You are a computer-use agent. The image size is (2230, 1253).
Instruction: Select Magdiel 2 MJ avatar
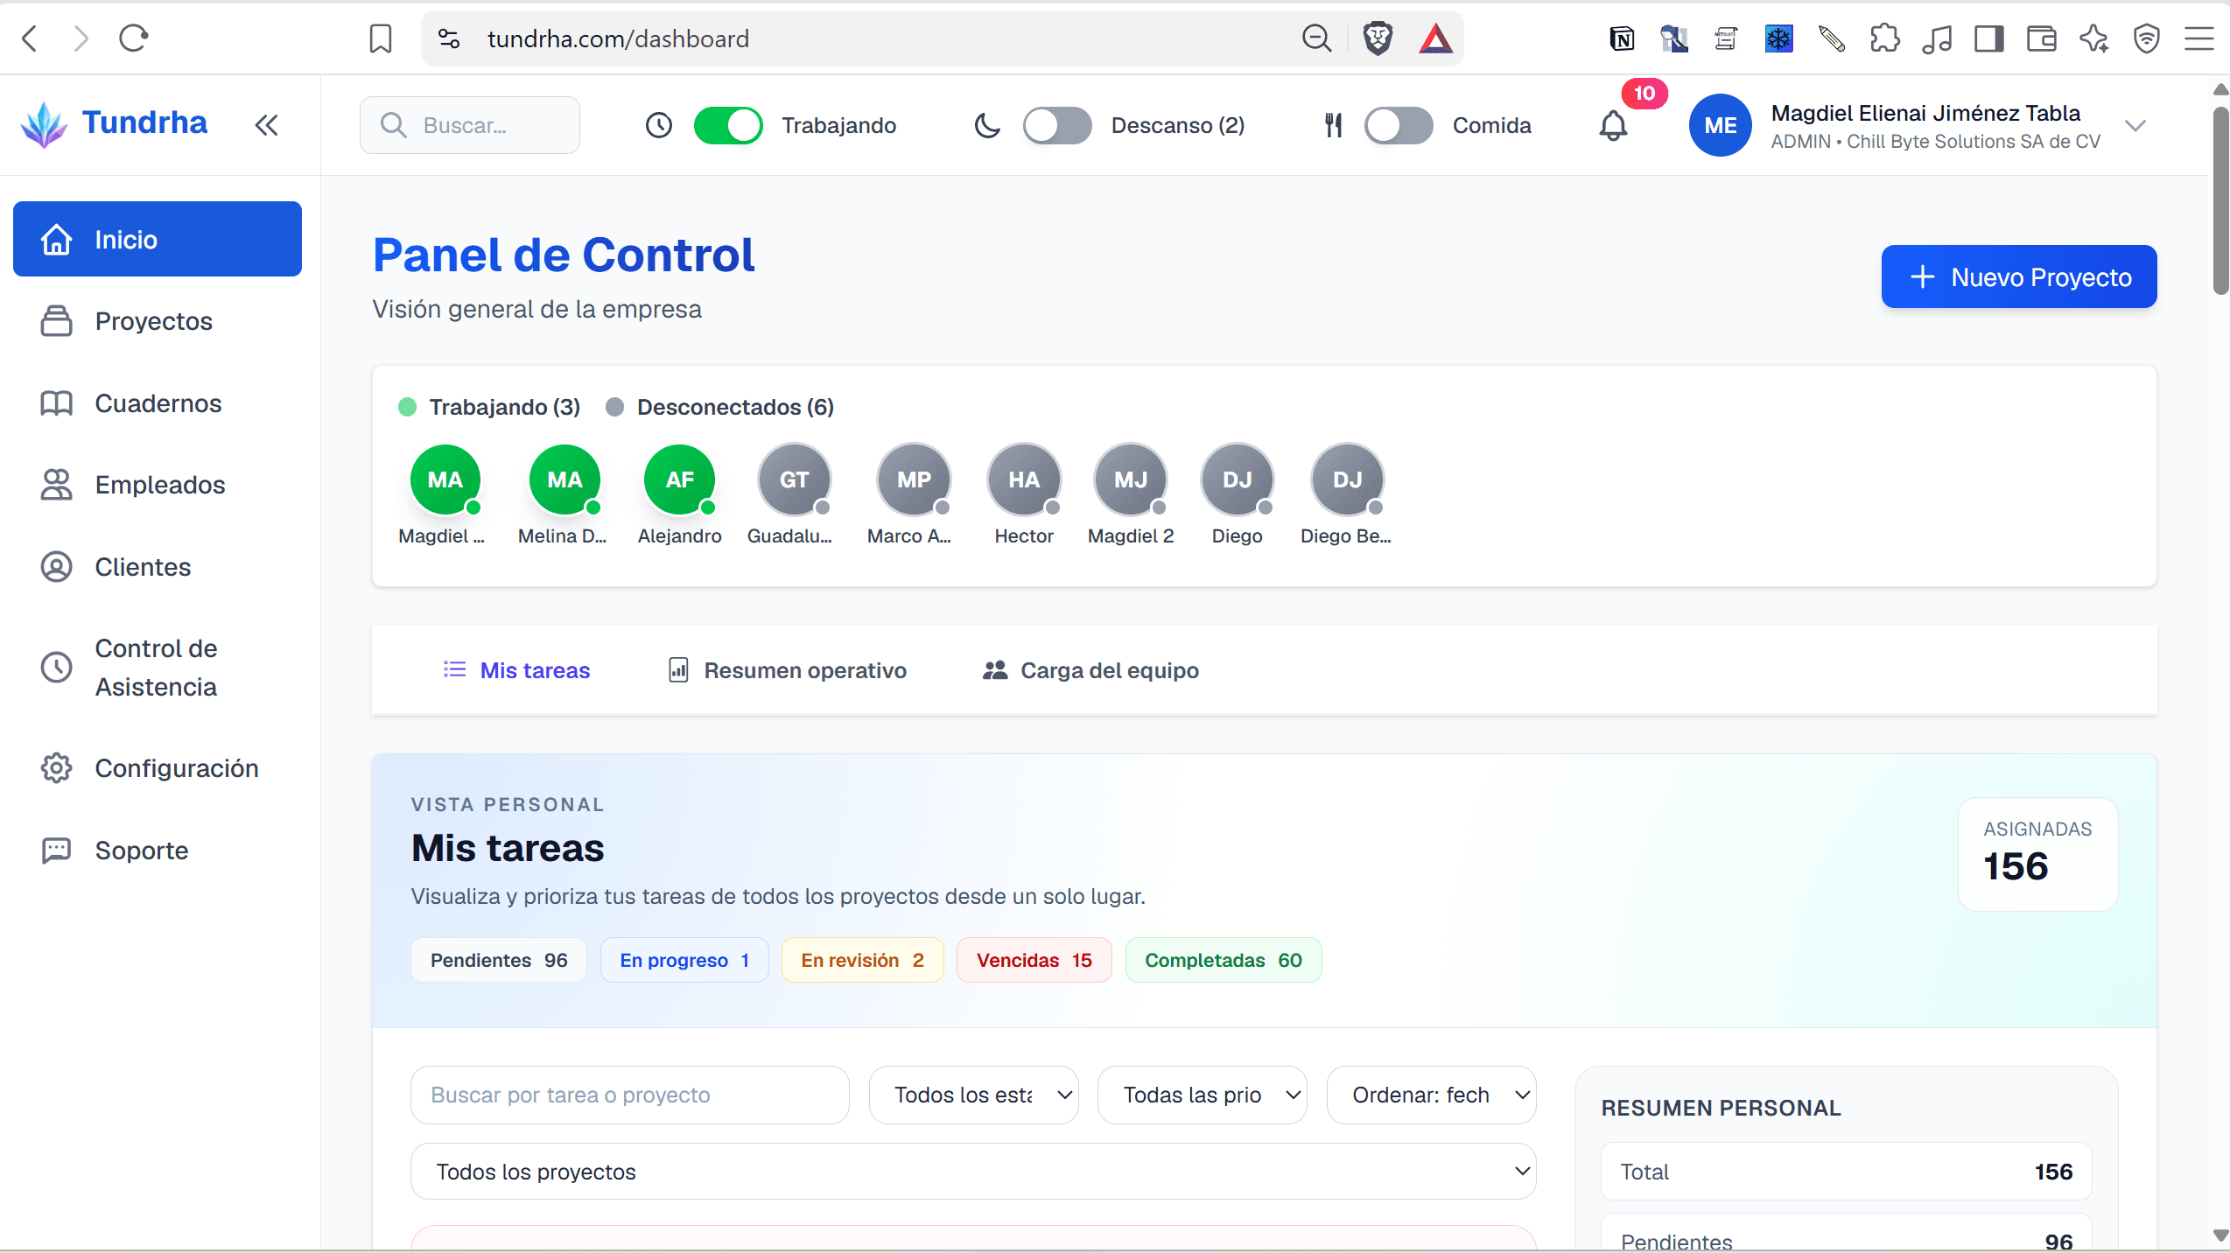pos(1130,479)
